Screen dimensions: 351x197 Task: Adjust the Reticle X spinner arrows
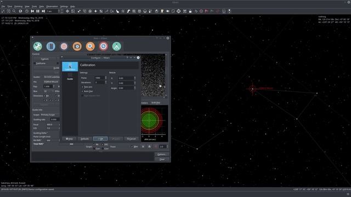coord(135,78)
